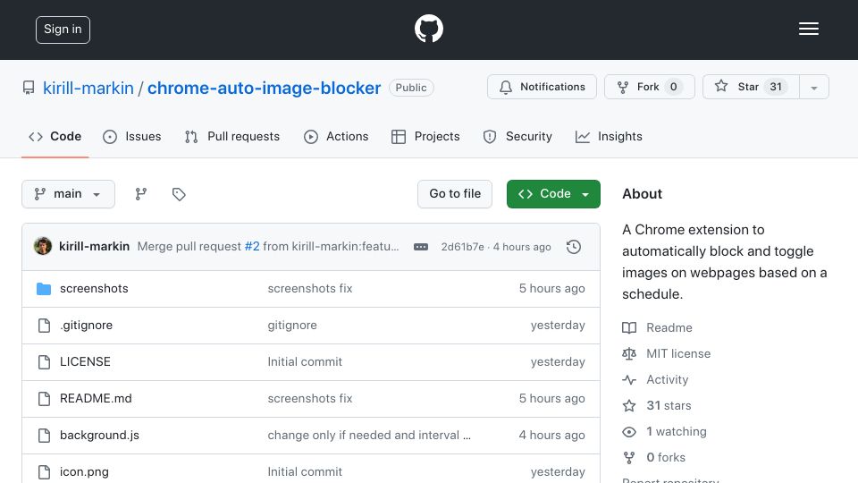Screen dimensions: 858x483
Task: Switch to the Code tab
Action: pyautogui.click(x=55, y=136)
